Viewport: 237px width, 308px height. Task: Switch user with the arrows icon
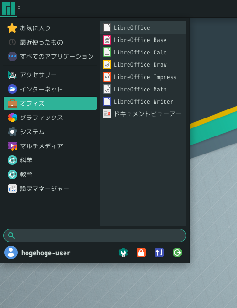pyautogui.click(x=159, y=253)
